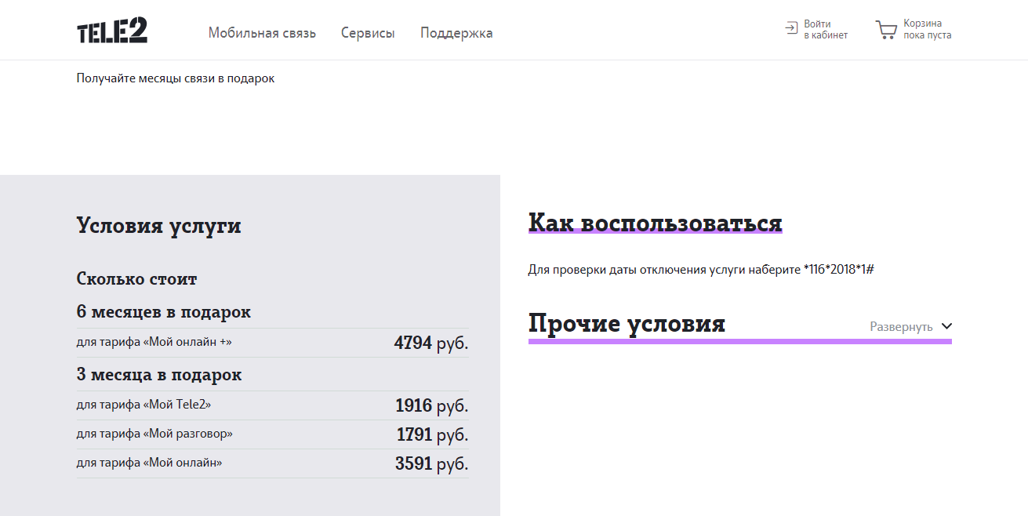Click Развернуть to show other conditions
1028x516 pixels.
click(901, 326)
